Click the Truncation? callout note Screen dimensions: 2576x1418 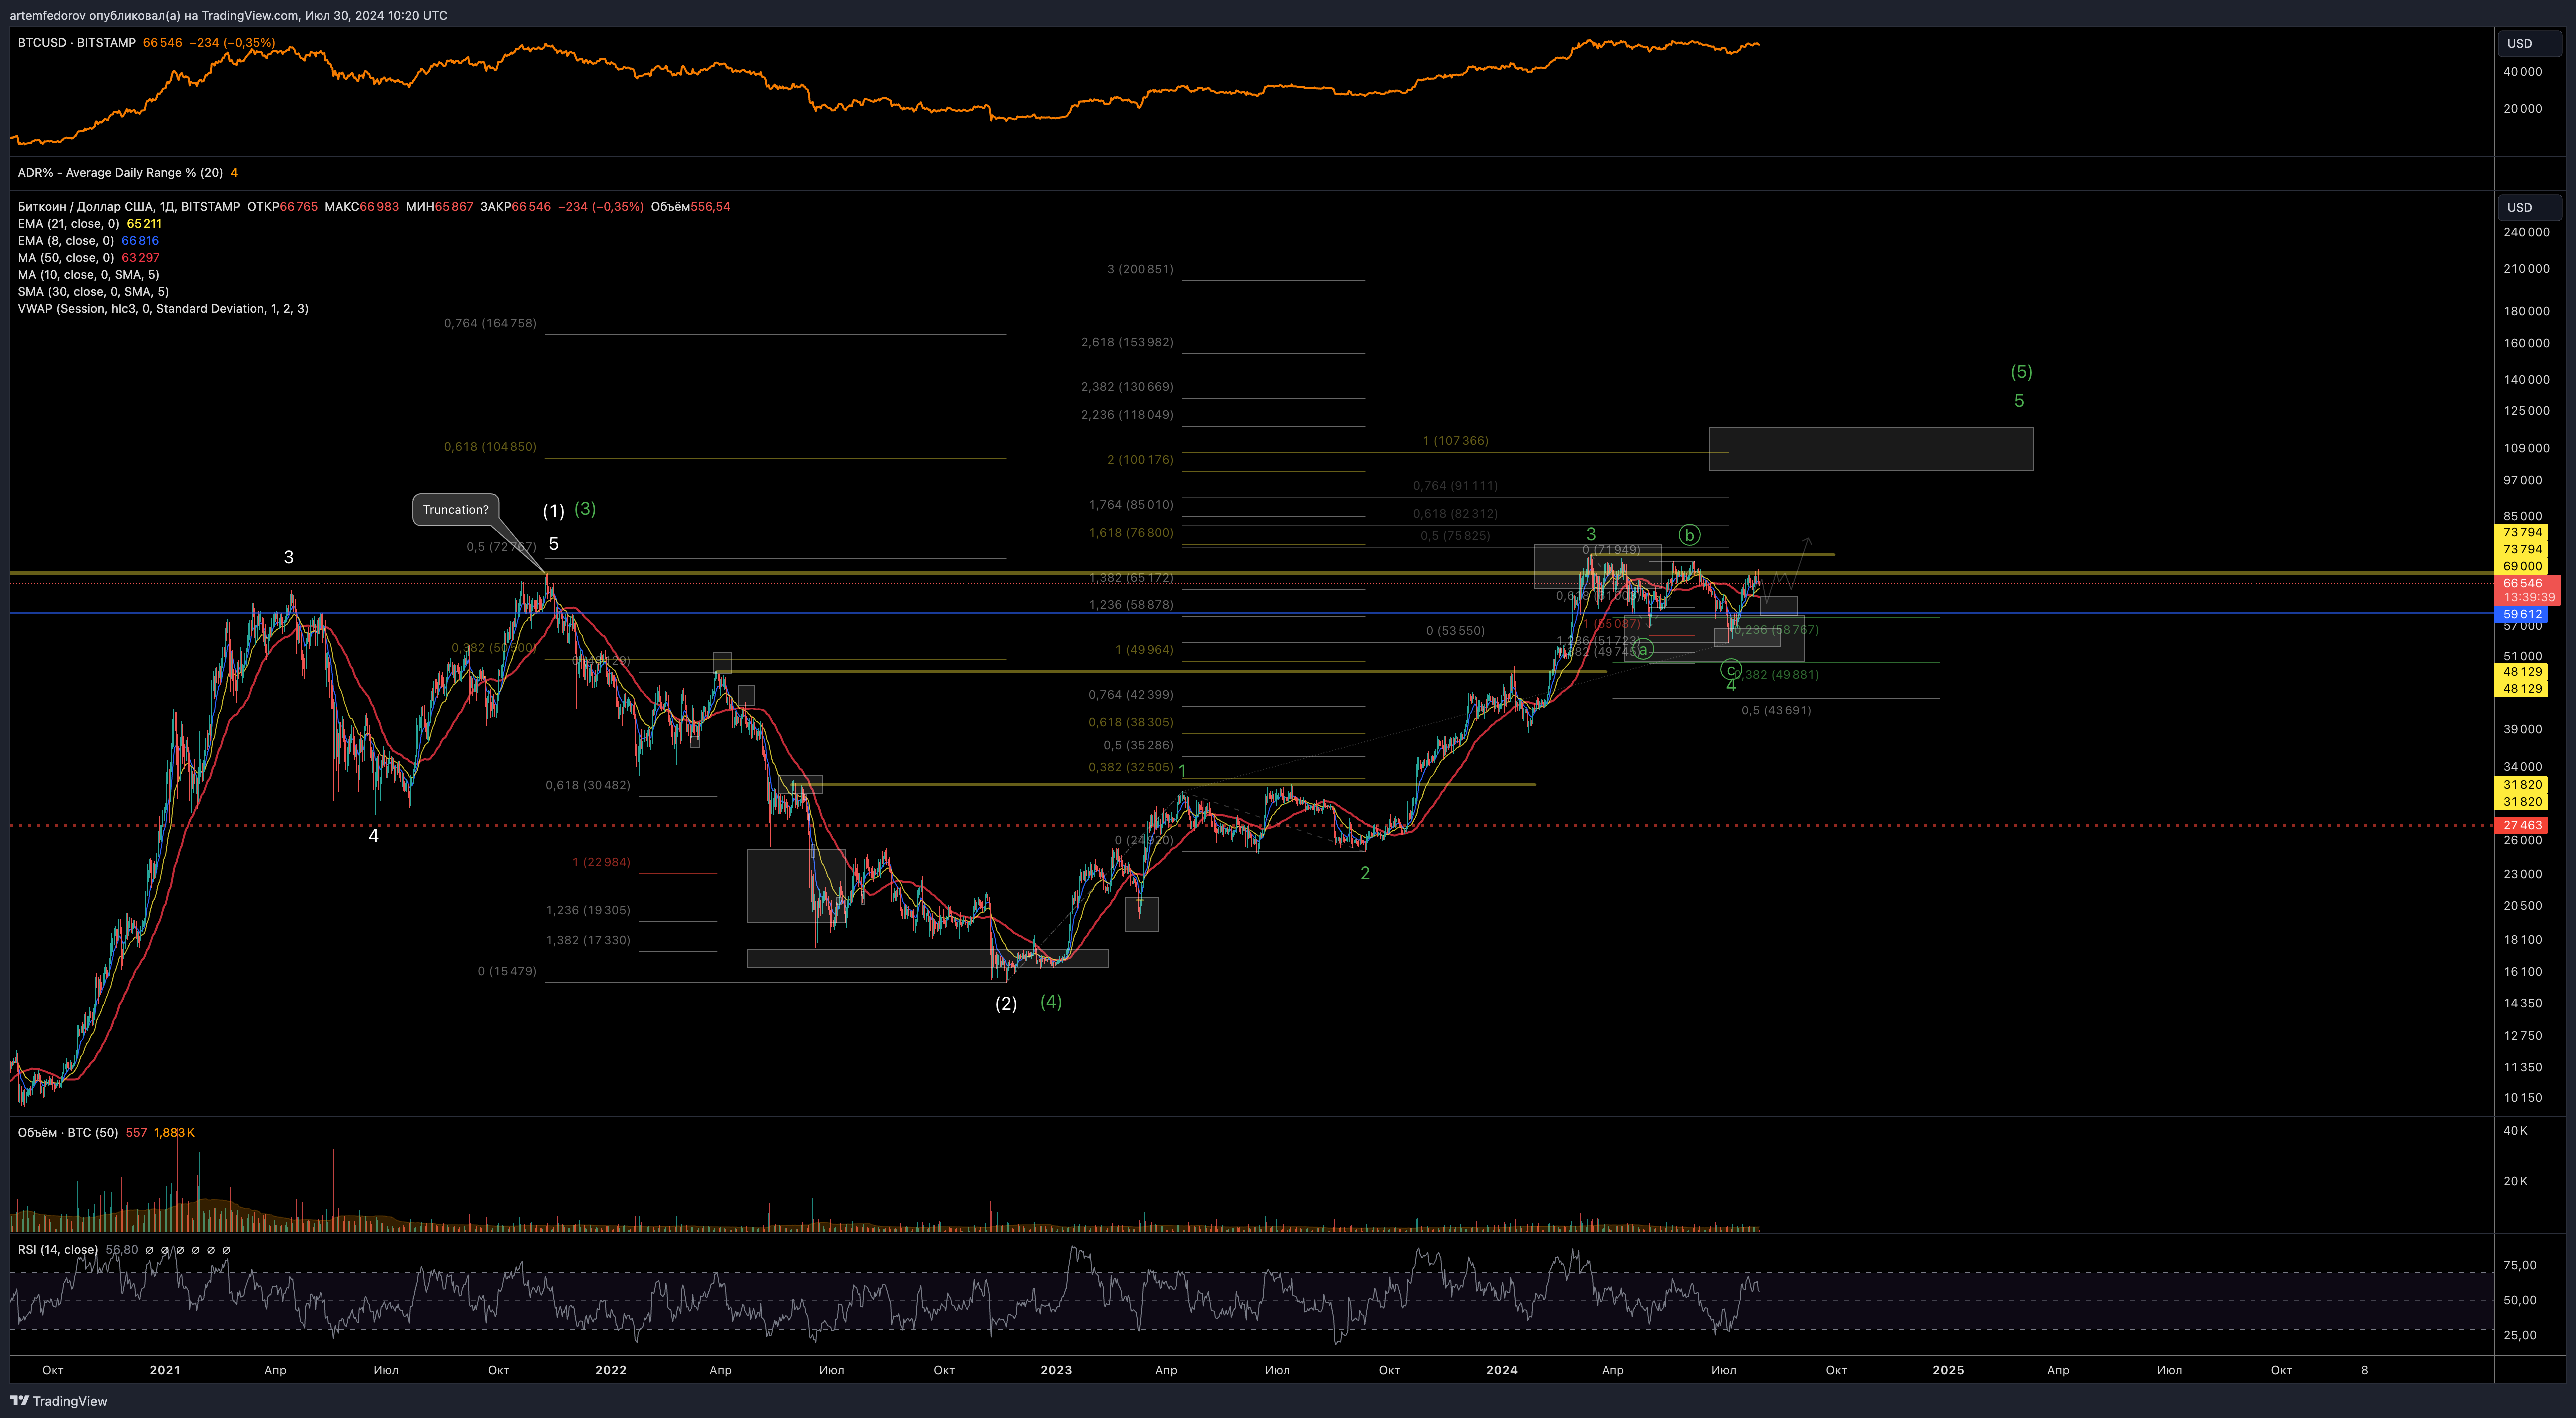(455, 510)
